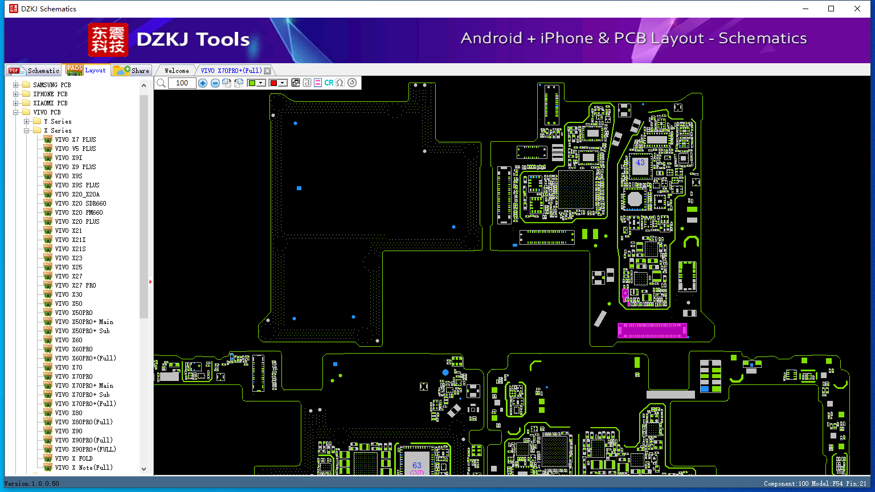Pick the red color swatch
The height and width of the screenshot is (492, 875).
click(273, 83)
